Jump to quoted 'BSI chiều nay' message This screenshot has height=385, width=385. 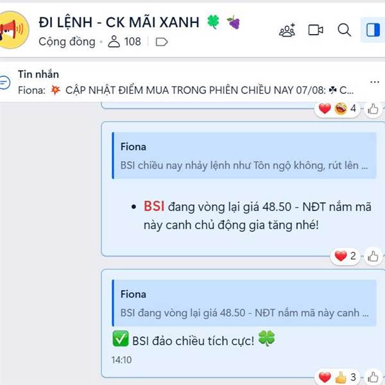tap(244, 155)
